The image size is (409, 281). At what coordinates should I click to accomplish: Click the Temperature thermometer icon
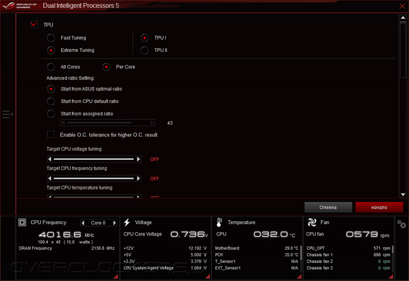point(219,222)
